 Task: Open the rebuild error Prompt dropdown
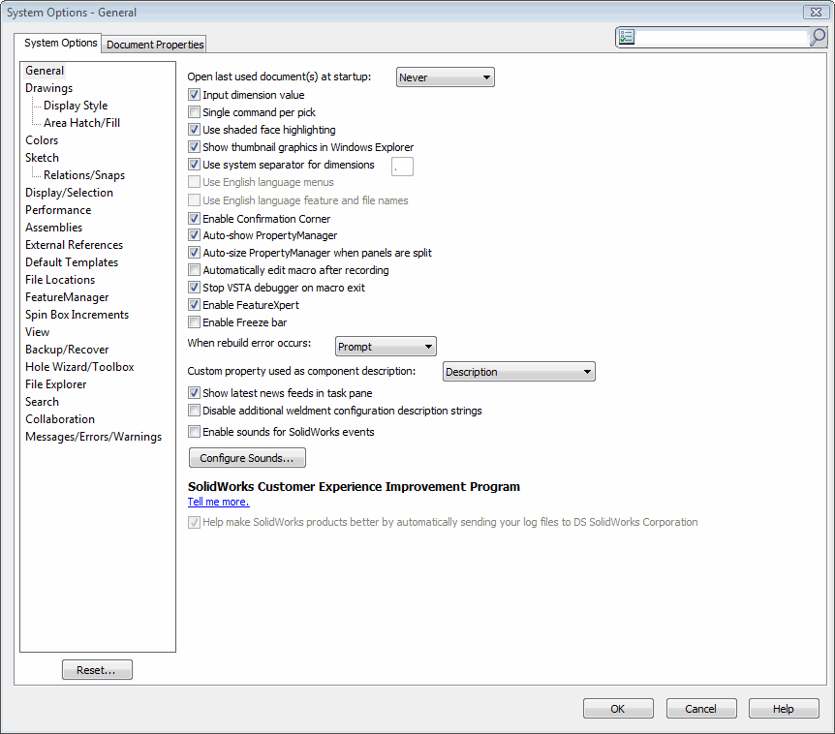386,347
